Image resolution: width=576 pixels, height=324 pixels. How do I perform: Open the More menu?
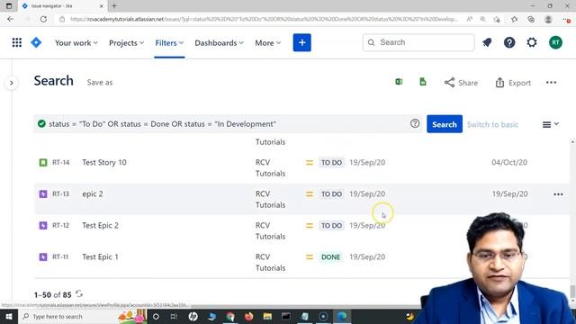(x=268, y=43)
